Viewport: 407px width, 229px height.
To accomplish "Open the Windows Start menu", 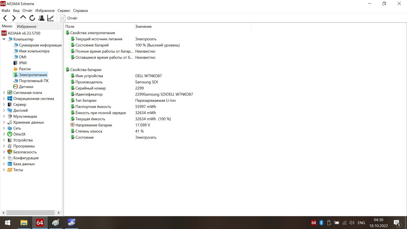I will (x=8, y=223).
